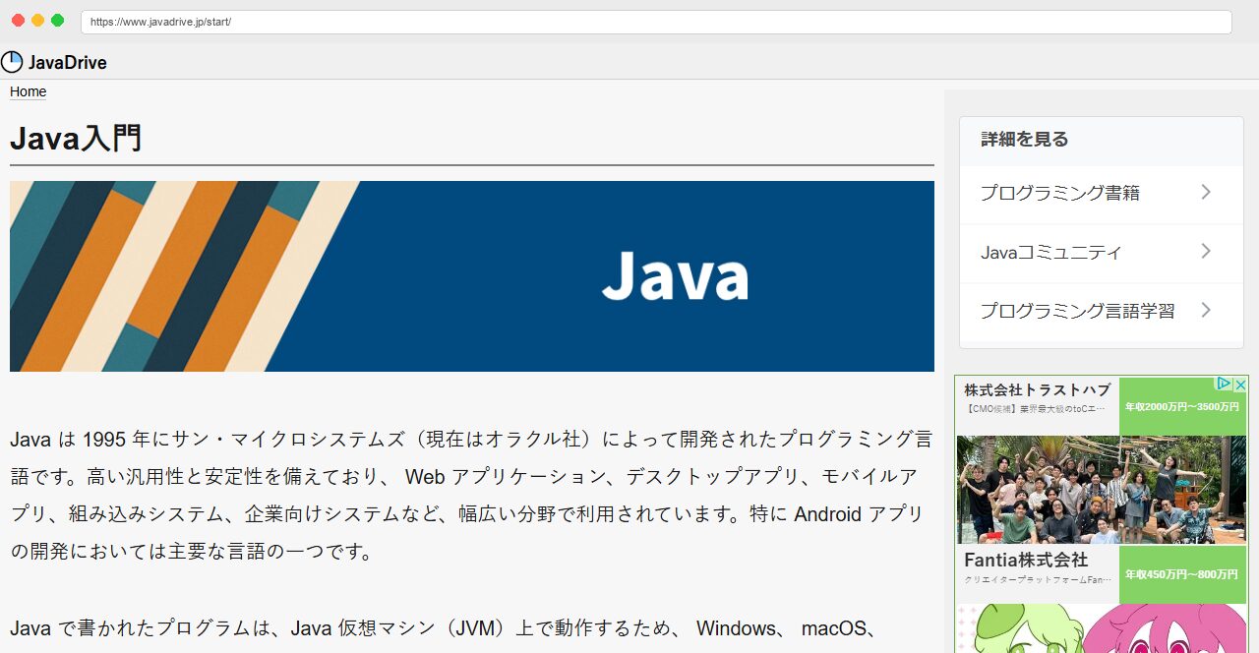The width and height of the screenshot is (1259, 653).
Task: Expand chevron beside プログラミング書籍
Action: (1206, 192)
